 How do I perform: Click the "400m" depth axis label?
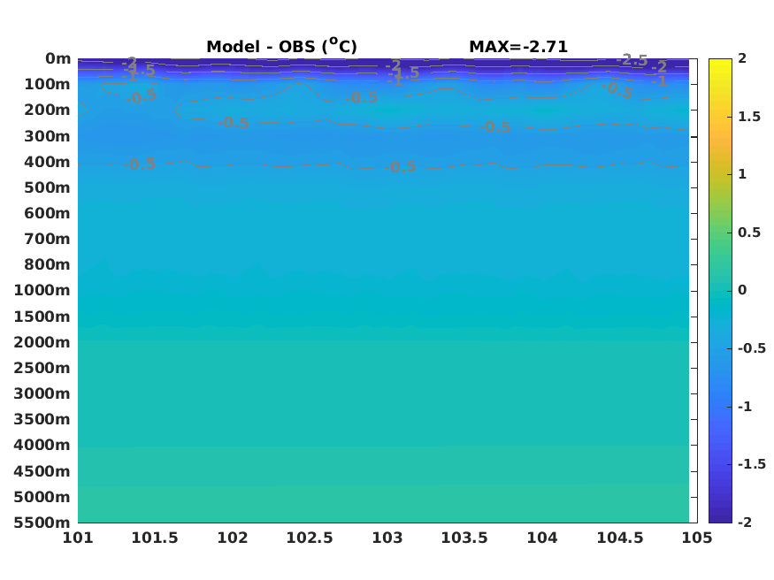tap(48, 162)
